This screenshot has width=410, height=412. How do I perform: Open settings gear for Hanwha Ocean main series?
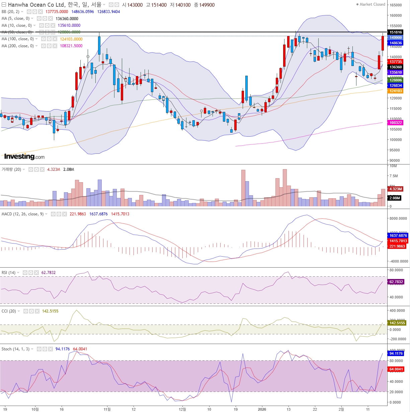[117, 5]
